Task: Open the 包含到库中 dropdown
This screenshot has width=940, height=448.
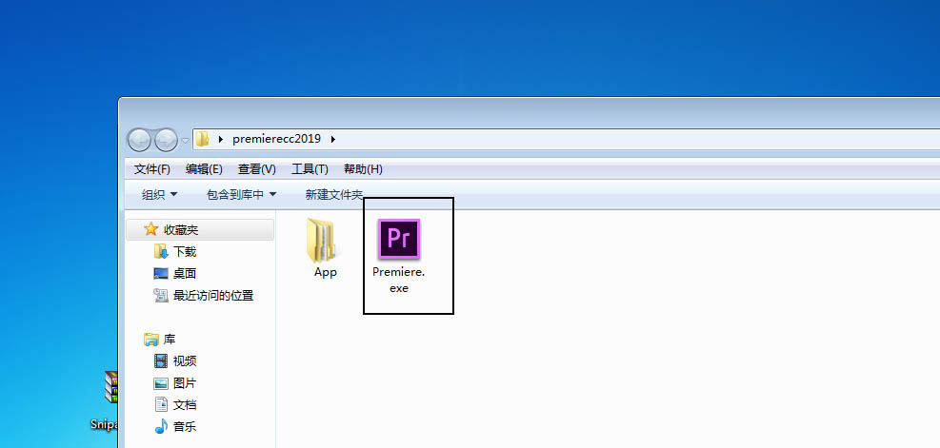Action: click(242, 195)
